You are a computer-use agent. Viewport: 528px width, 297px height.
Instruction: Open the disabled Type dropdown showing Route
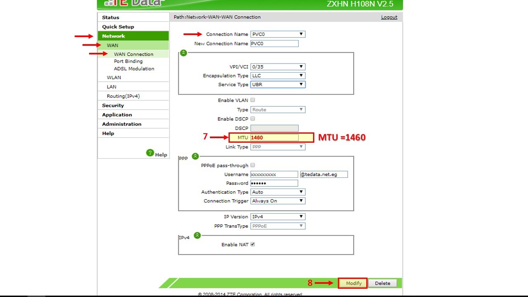278,110
